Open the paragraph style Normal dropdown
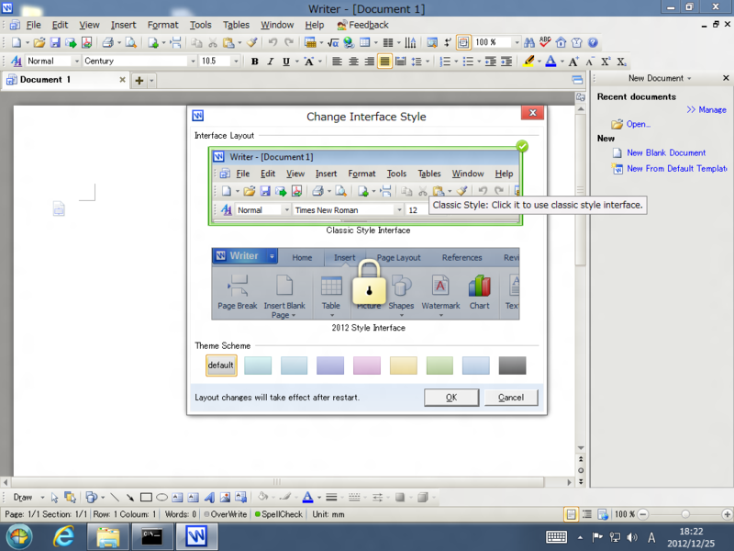The width and height of the screenshot is (734, 551). point(77,62)
